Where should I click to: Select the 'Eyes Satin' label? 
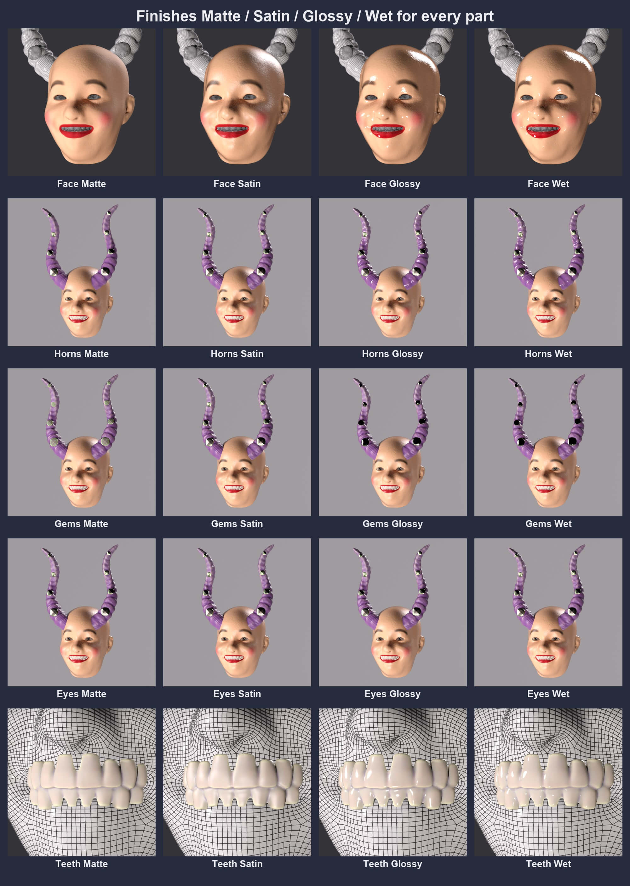237,694
